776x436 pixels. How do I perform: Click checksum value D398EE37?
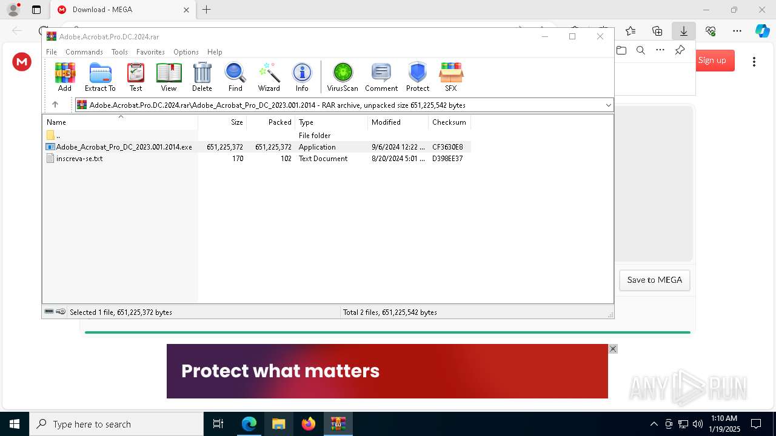[x=447, y=159]
